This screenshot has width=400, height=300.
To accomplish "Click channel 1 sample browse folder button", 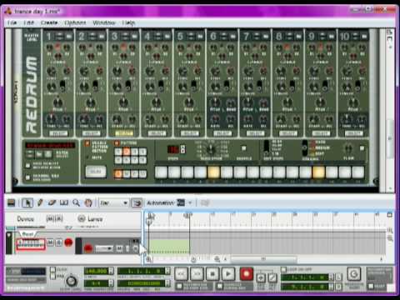I will [x=68, y=36].
